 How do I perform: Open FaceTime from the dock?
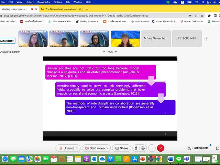[x=46, y=159]
